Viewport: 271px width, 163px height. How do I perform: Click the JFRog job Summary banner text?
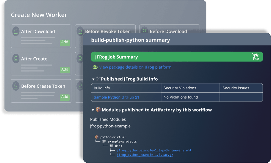(x=116, y=57)
